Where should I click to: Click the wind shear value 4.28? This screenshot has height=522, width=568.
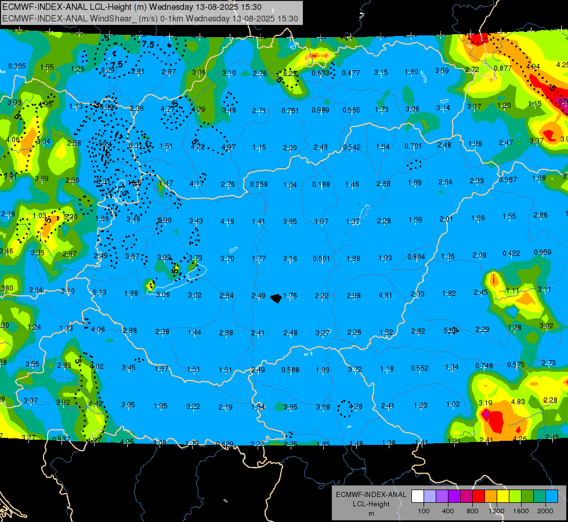[x=356, y=407]
